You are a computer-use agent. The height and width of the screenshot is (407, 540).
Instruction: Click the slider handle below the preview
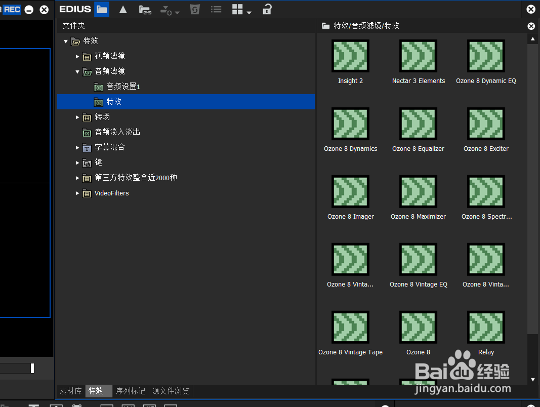(32, 368)
